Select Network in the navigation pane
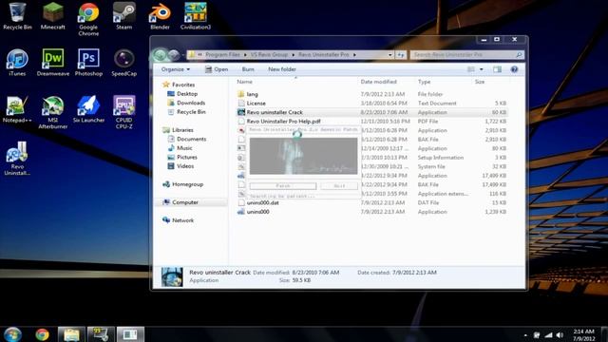The height and width of the screenshot is (342, 608). click(x=182, y=220)
